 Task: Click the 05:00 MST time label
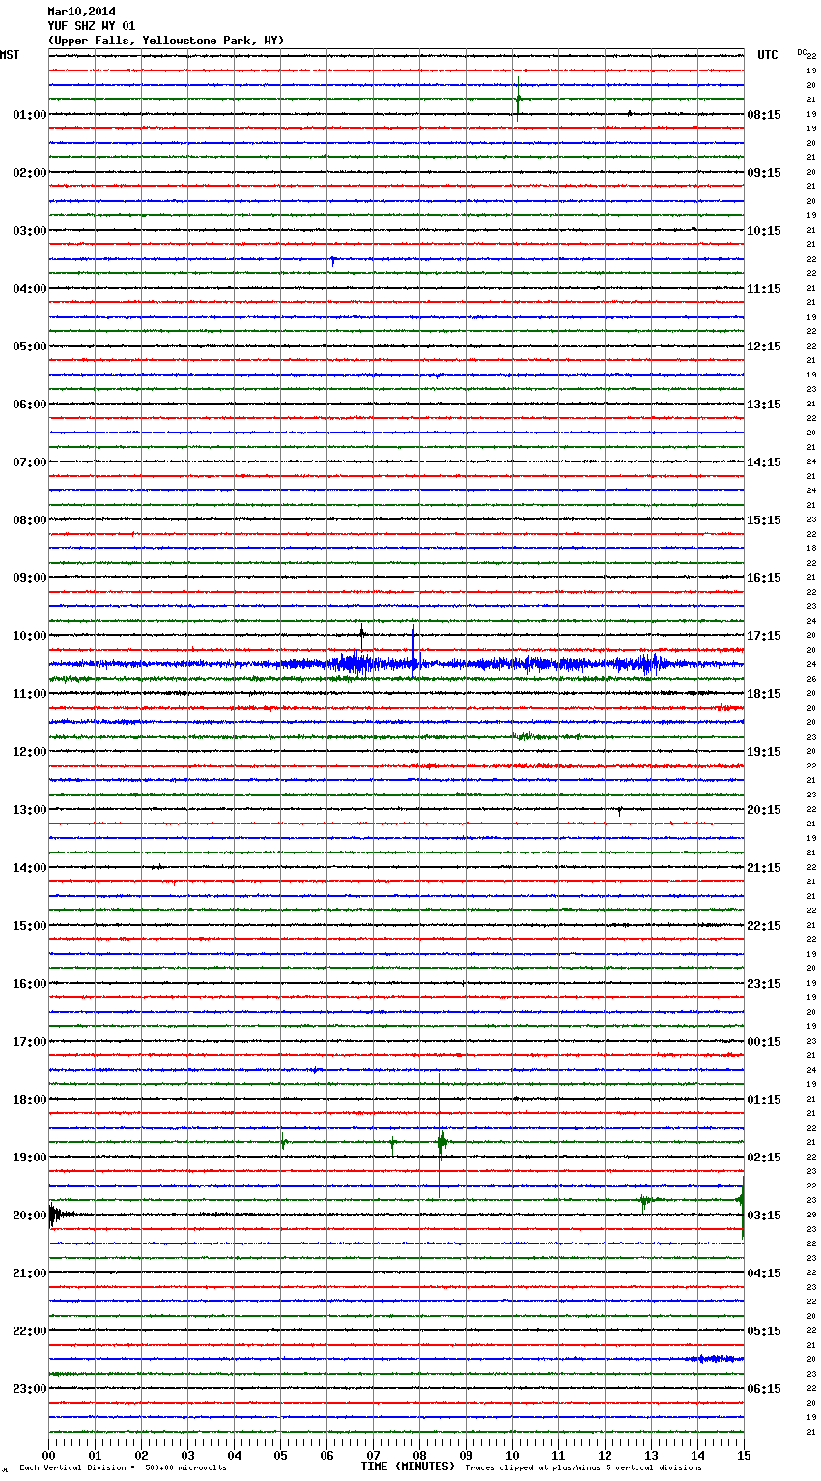30,347
